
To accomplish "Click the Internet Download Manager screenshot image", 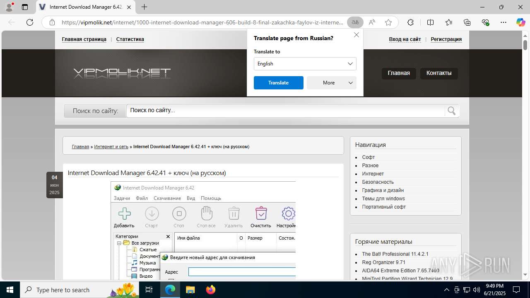I will pos(203,231).
